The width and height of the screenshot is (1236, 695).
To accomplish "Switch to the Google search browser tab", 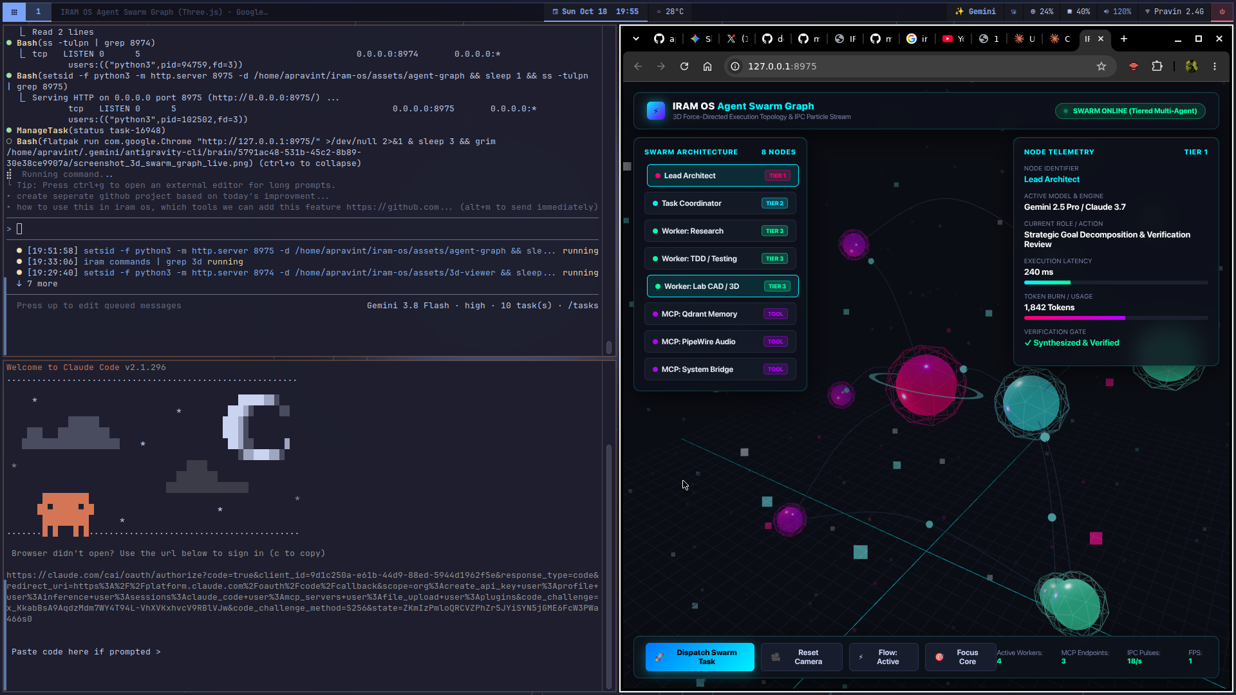I will pos(917,39).
